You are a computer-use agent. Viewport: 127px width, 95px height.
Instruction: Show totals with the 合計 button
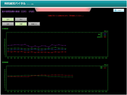[x=8, y=24]
